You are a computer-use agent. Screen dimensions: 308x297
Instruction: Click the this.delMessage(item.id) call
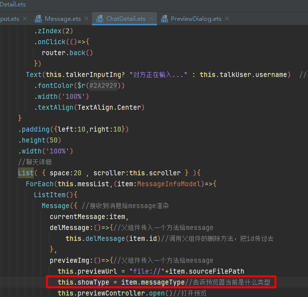click(x=112, y=238)
